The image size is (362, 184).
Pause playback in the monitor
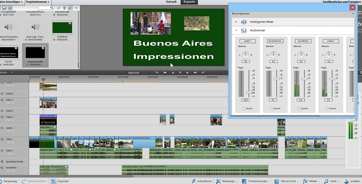[180, 73]
